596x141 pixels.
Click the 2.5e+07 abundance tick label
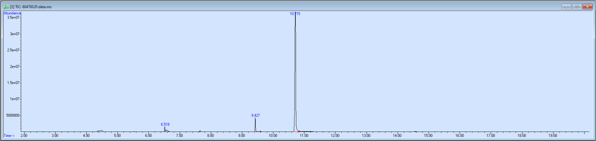[x=14, y=50]
